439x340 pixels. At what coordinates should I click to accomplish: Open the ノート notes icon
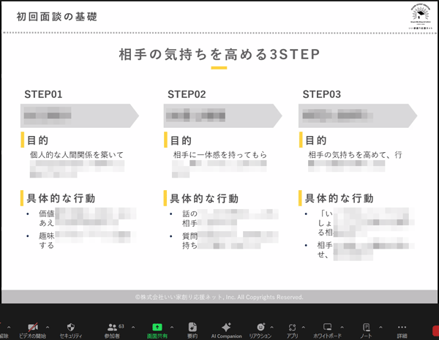tap(366, 328)
